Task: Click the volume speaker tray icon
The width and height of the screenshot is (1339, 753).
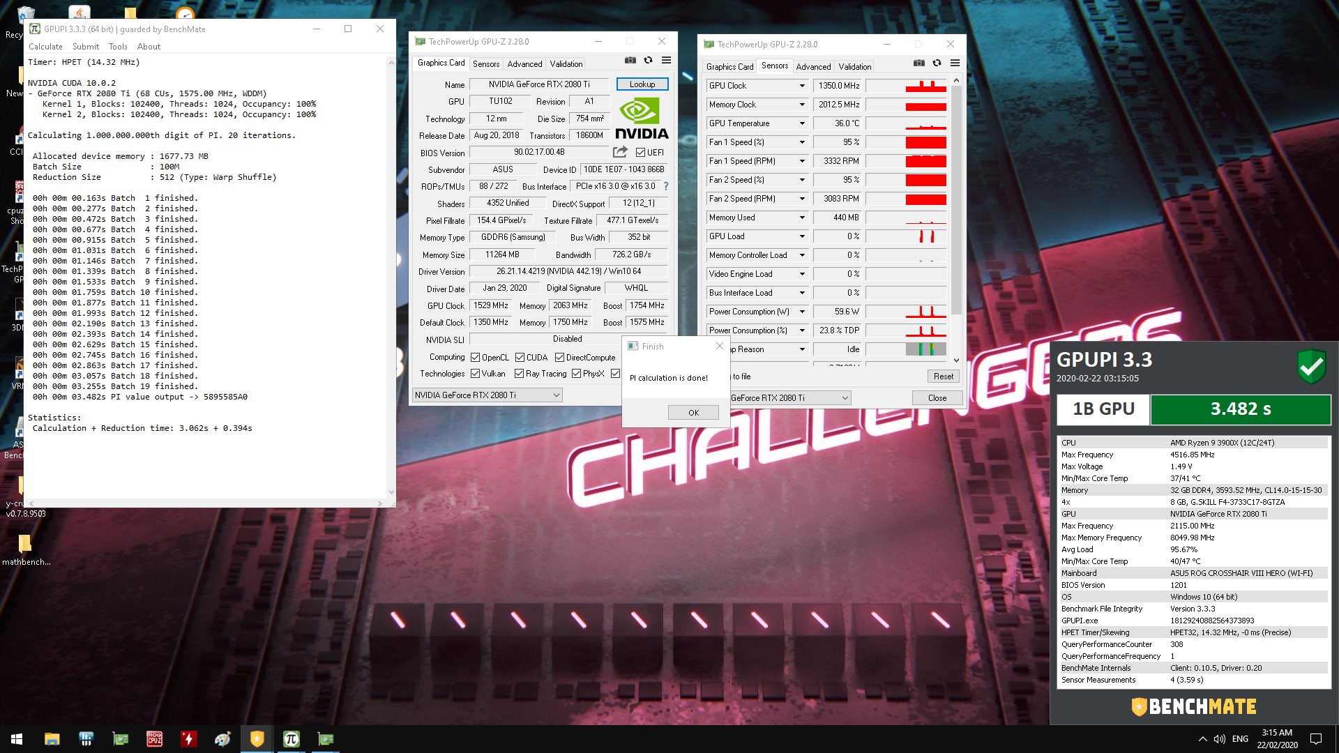Action: pos(1220,739)
